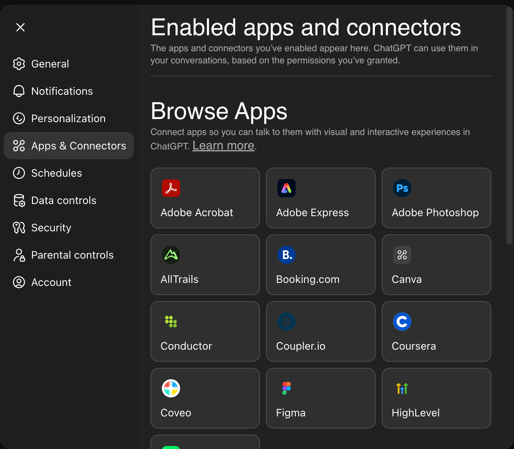Open Parental controls settings
514x449 pixels.
(69, 255)
